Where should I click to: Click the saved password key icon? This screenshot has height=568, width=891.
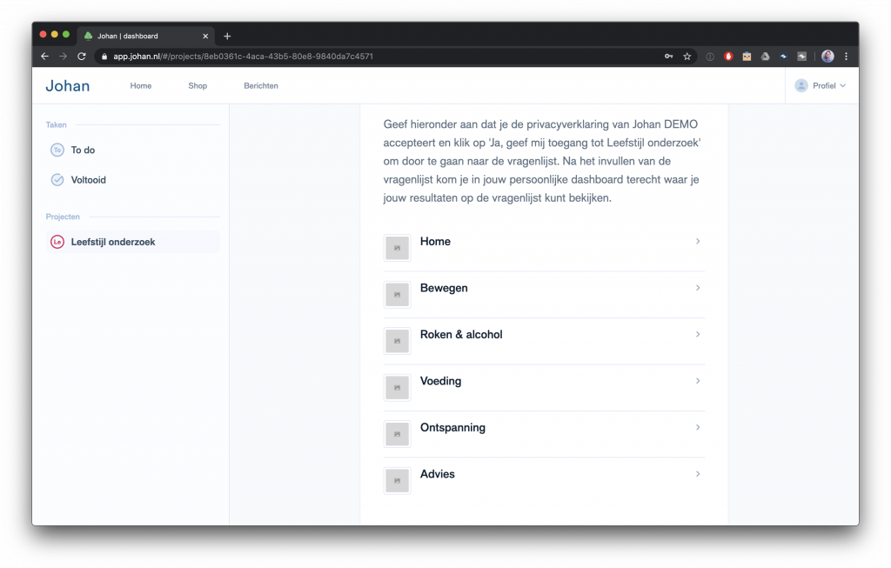[x=669, y=57]
